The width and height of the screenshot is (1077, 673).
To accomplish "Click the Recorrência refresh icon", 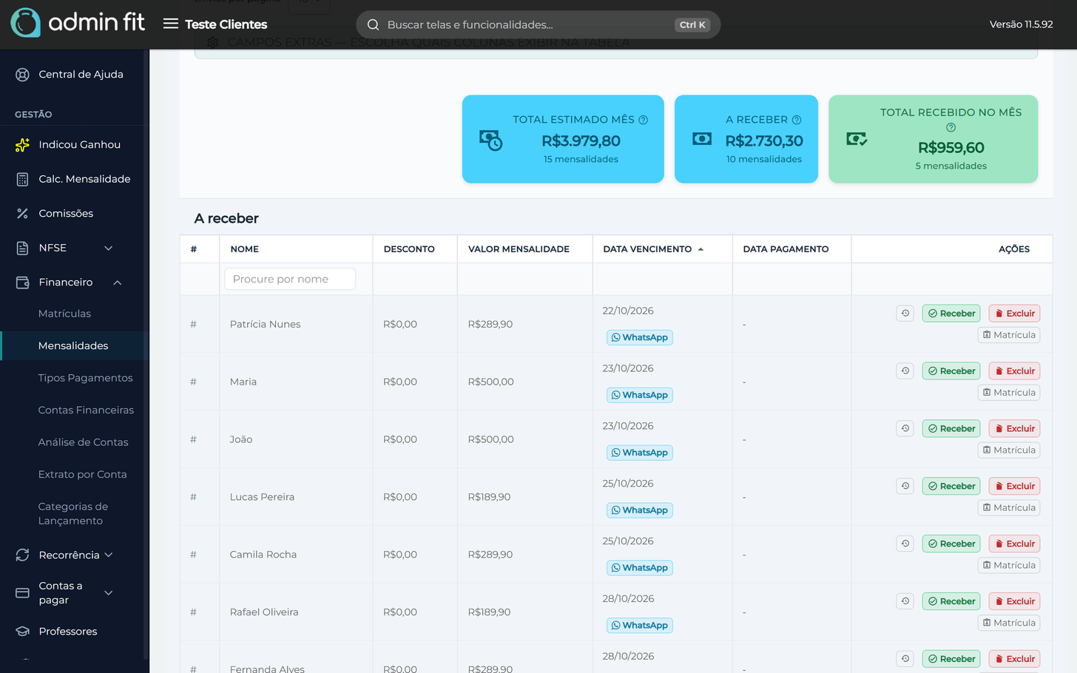I will pos(22,555).
